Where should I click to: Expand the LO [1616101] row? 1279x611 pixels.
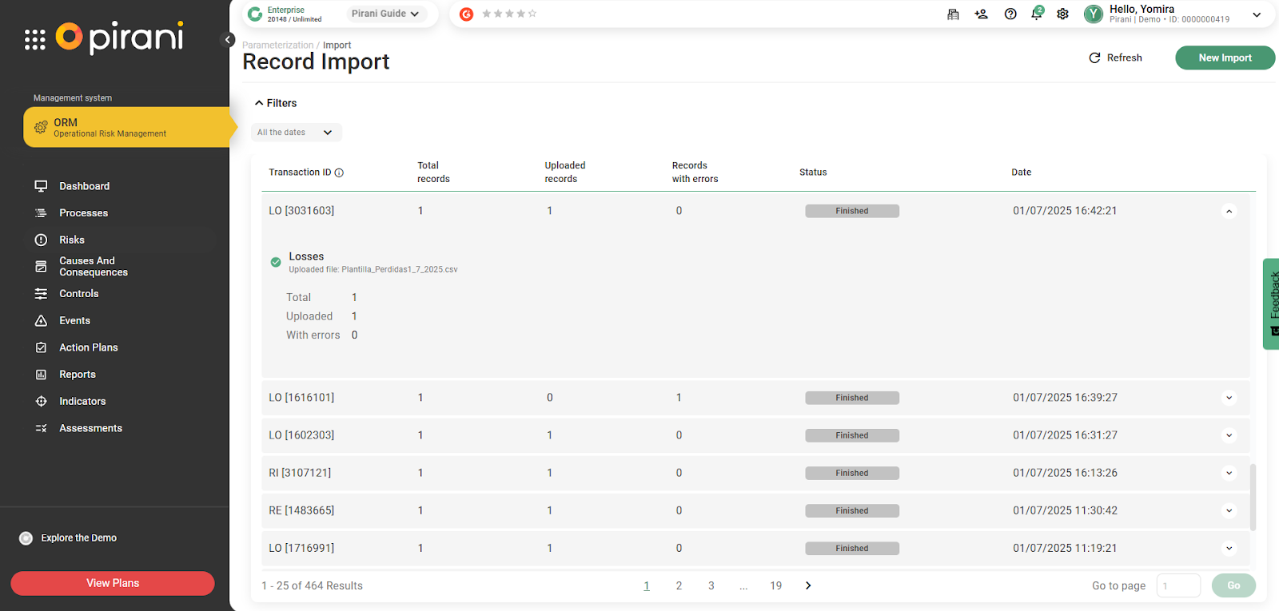[1229, 398]
